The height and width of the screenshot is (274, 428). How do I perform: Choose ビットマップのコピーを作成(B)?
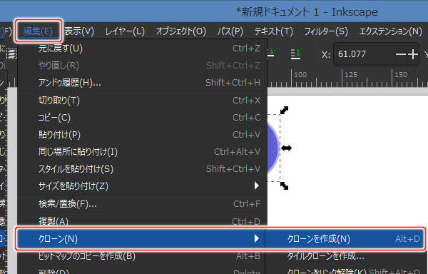pos(141,256)
